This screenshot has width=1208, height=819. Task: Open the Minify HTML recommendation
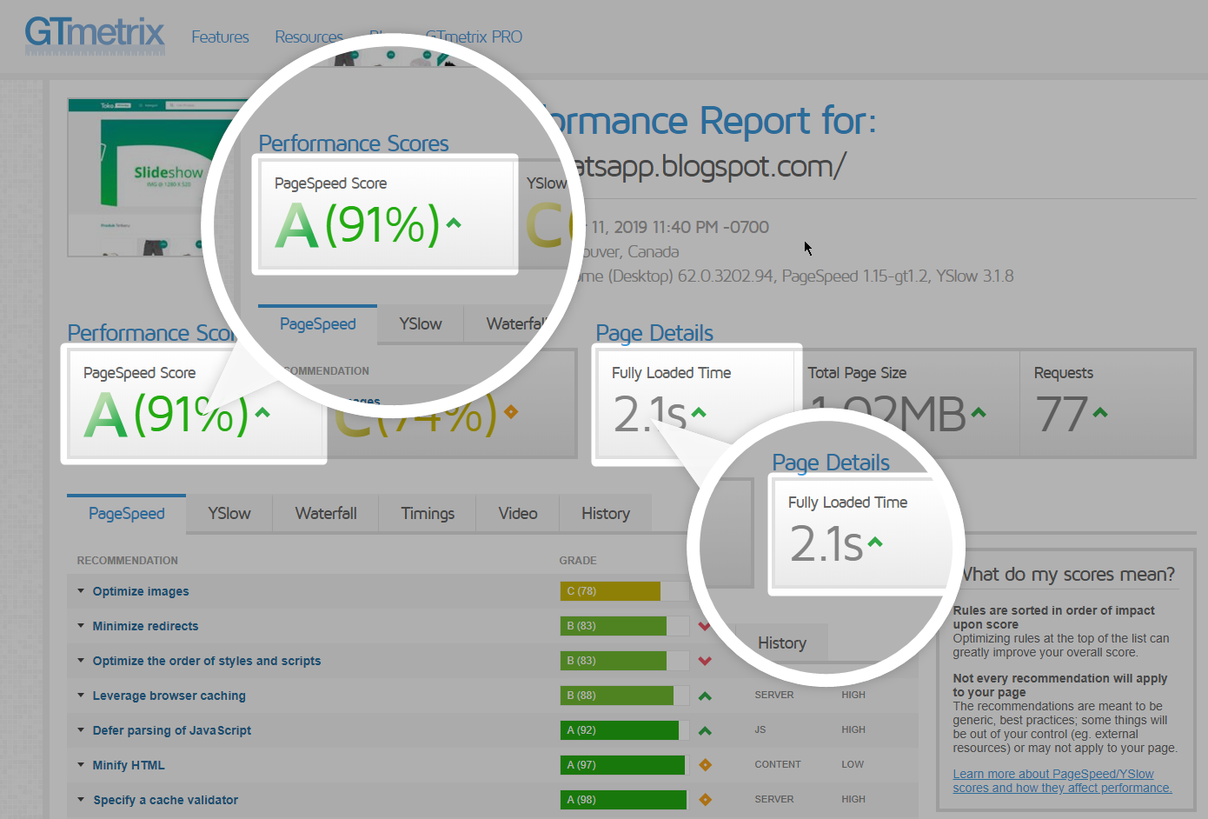point(129,765)
